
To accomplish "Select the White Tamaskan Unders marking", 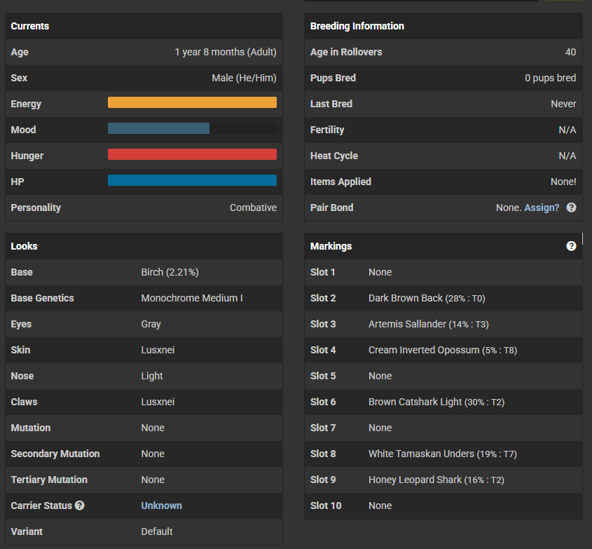I will [421, 454].
